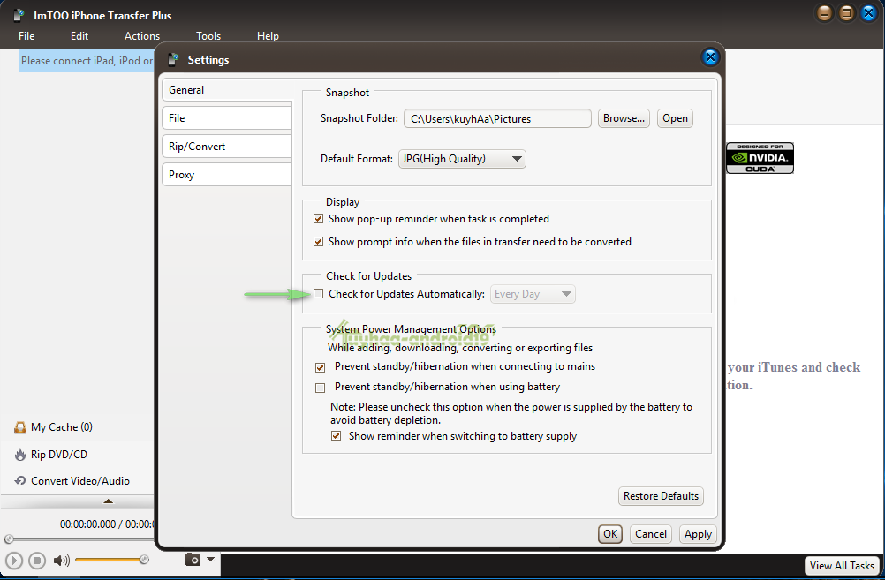885x580 pixels.
Task: Click the Snapshot Folder path field
Action: [x=497, y=118]
